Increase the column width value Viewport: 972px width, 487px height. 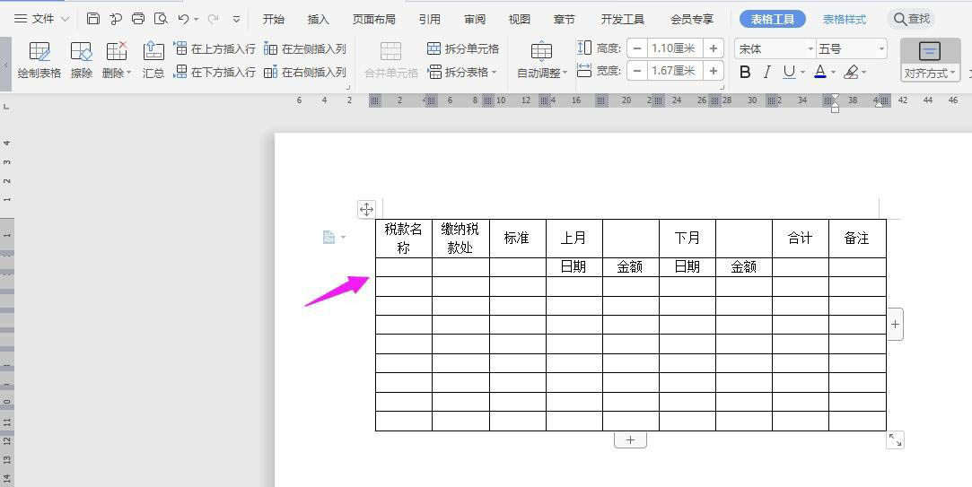click(714, 71)
